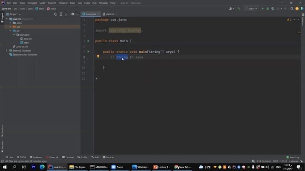Viewport: 305px width, 171px height.
Task: Expand External Libraries node
Action: click(x=6, y=51)
